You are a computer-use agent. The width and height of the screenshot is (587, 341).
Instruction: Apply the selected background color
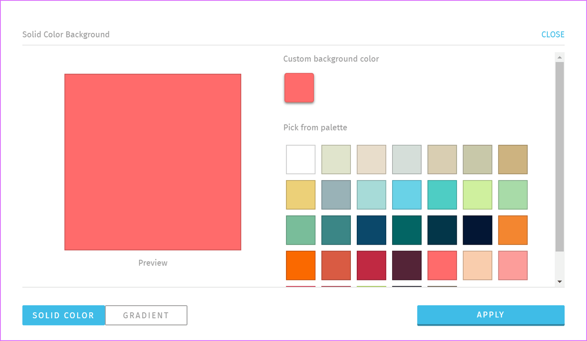pyautogui.click(x=491, y=315)
